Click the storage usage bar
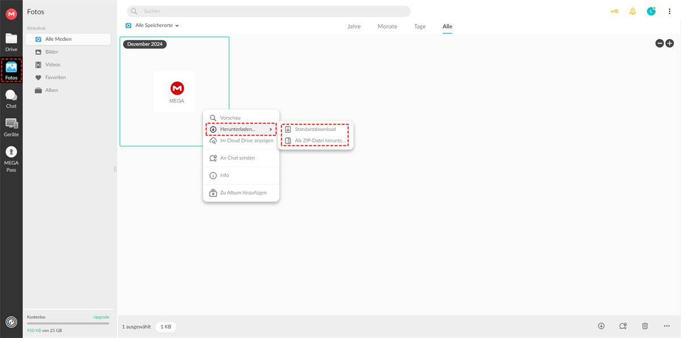Viewport: 681px width, 338px height. pos(68,323)
